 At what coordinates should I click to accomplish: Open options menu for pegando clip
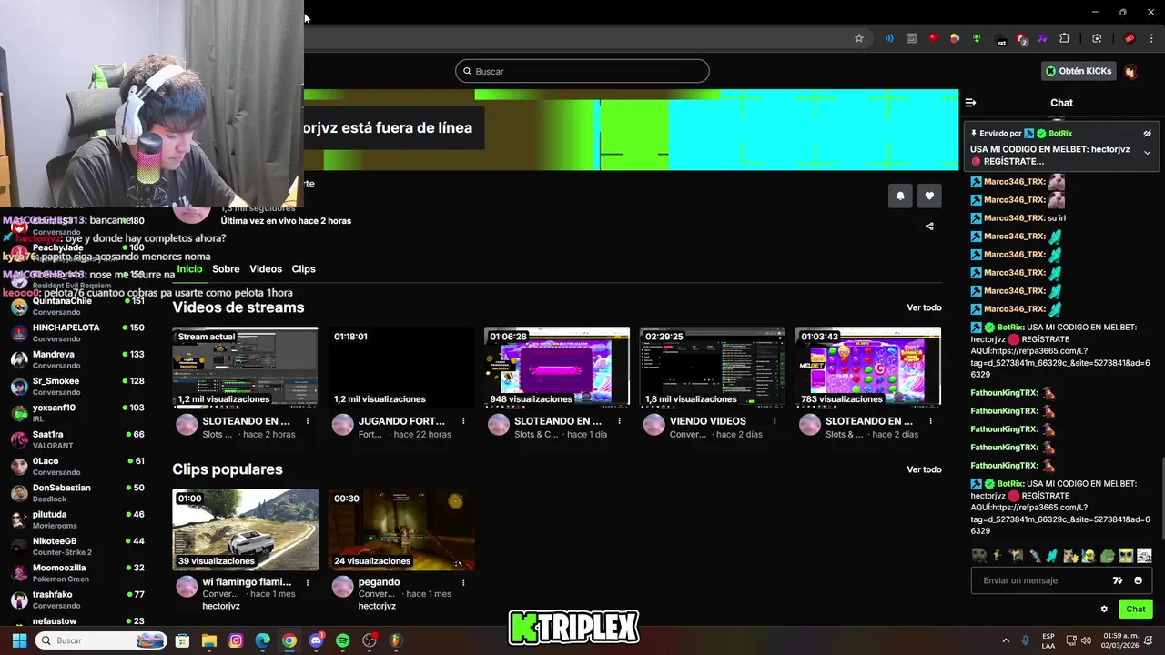click(463, 582)
